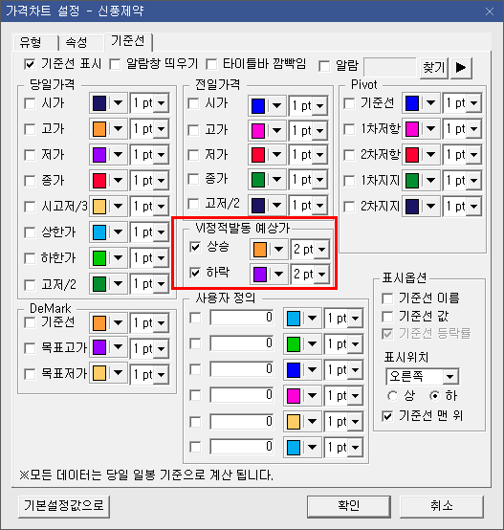Enable DeMark 목표고가 checkbox
Viewport: 504px width, 530px height.
click(30, 348)
